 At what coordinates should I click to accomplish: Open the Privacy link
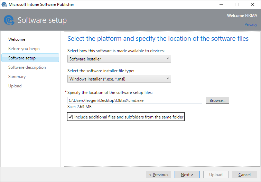[x=251, y=25]
